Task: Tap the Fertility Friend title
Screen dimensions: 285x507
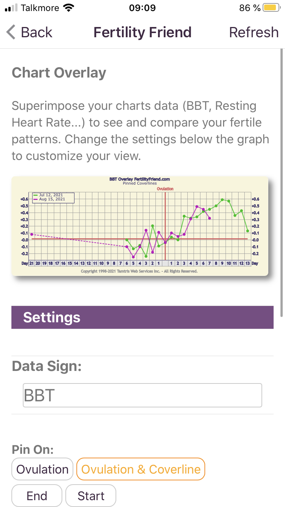Action: point(142,32)
